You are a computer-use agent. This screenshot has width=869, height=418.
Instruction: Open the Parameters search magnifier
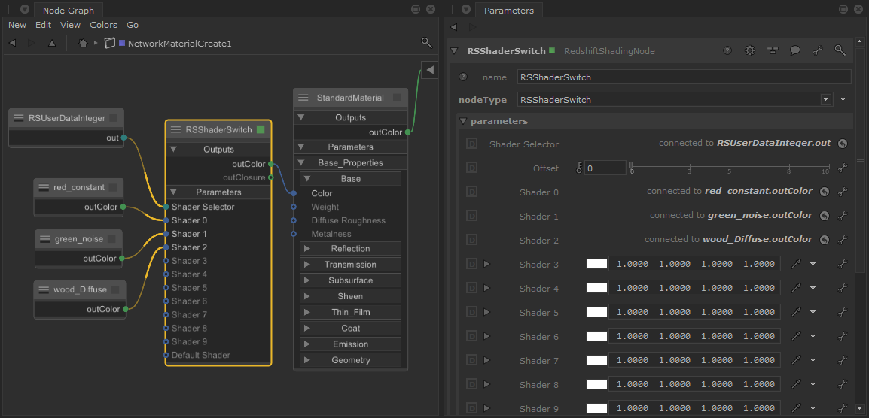(x=840, y=50)
